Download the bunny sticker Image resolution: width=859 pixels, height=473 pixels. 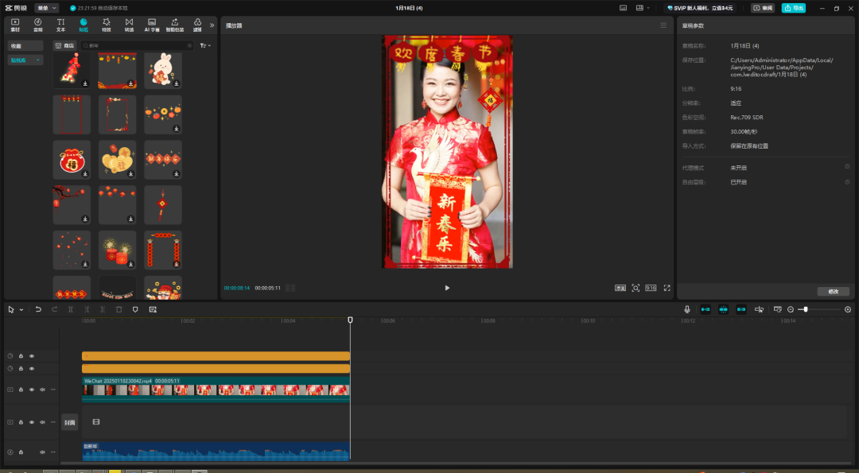[177, 83]
